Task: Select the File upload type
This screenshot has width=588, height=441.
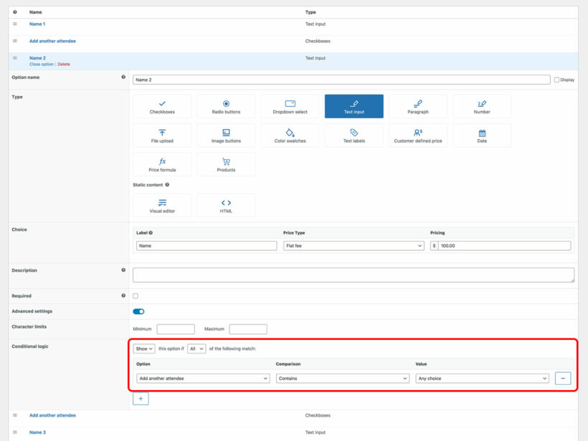Action: pos(162,135)
